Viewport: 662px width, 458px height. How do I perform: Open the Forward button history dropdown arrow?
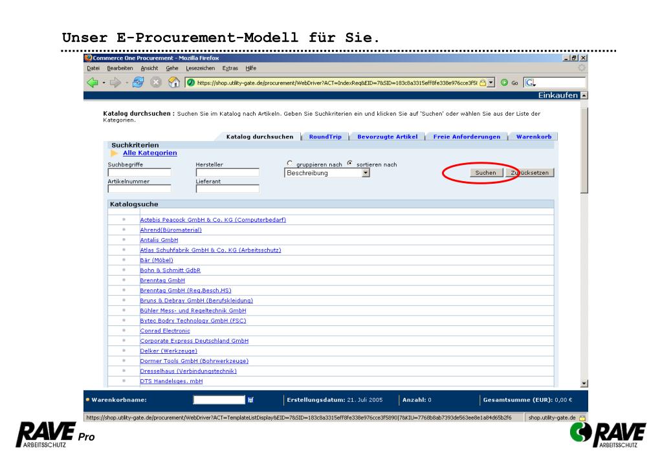126,83
